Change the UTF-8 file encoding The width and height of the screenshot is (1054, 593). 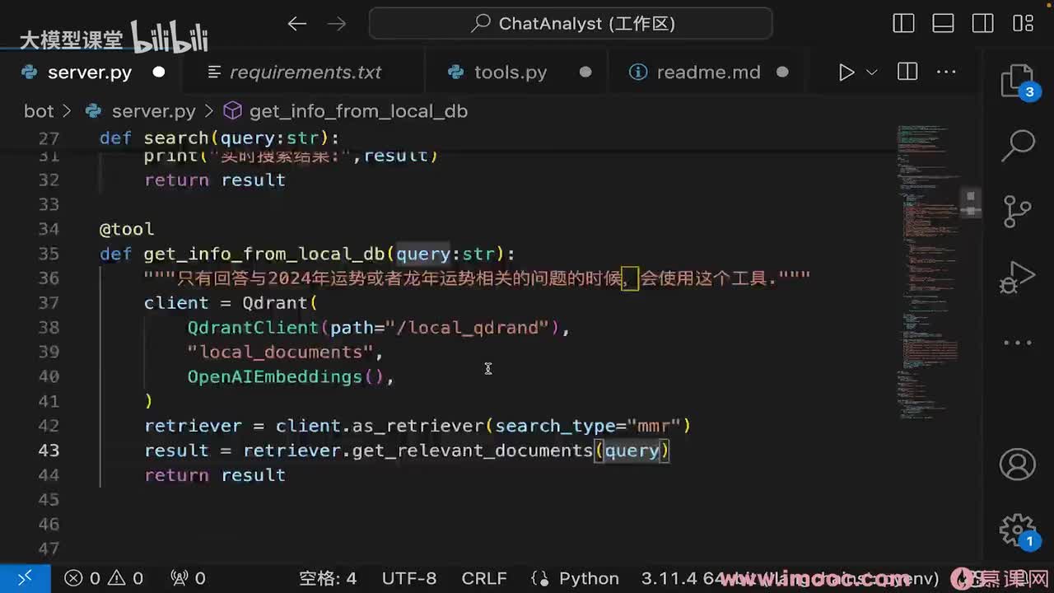click(409, 578)
